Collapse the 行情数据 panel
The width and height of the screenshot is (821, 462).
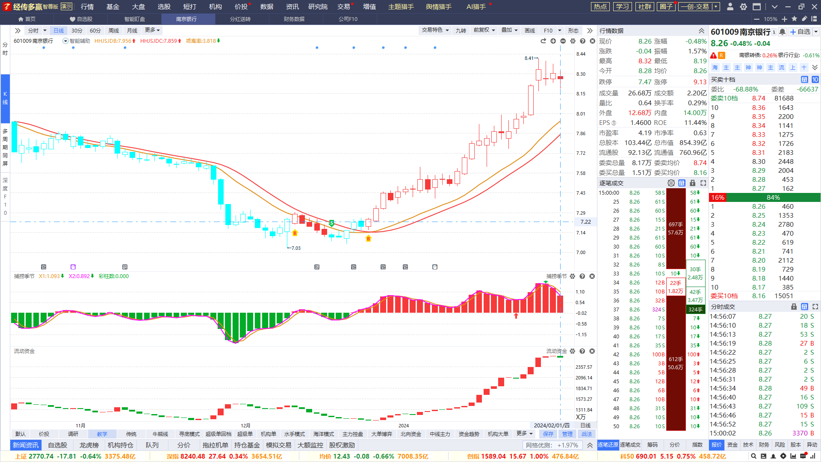click(x=702, y=31)
